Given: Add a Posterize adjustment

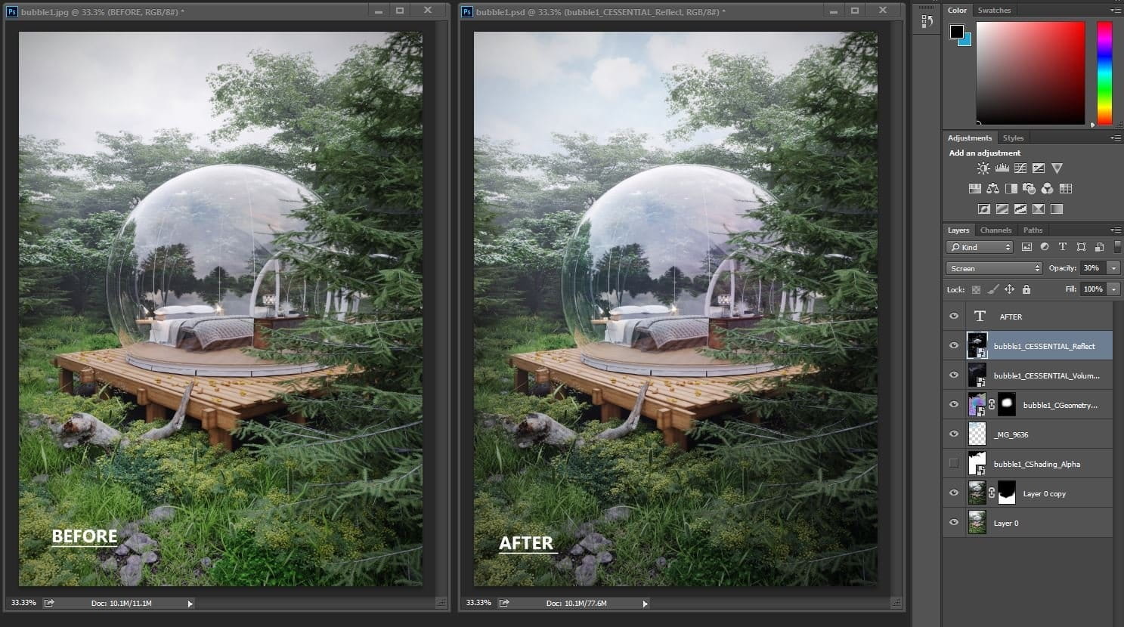Looking at the screenshot, I should (1002, 209).
